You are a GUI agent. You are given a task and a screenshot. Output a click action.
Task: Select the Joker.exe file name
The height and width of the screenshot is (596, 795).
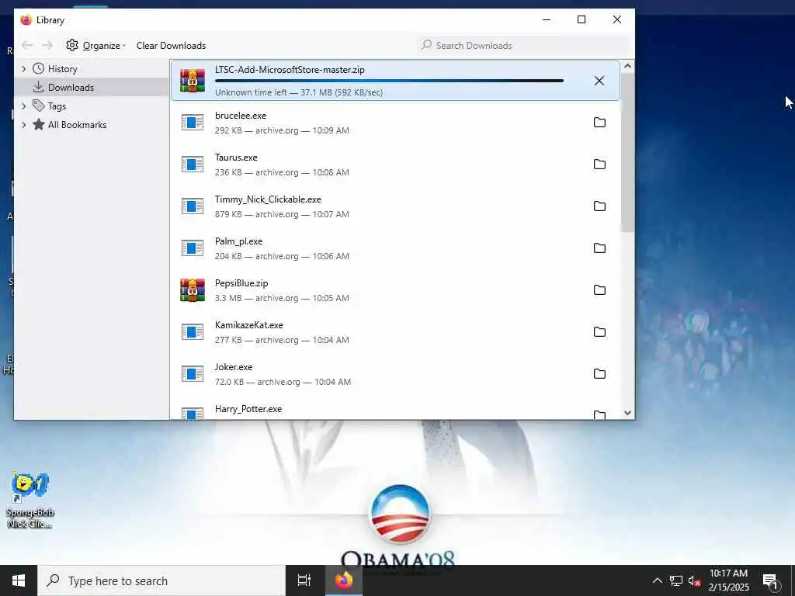[x=233, y=367]
